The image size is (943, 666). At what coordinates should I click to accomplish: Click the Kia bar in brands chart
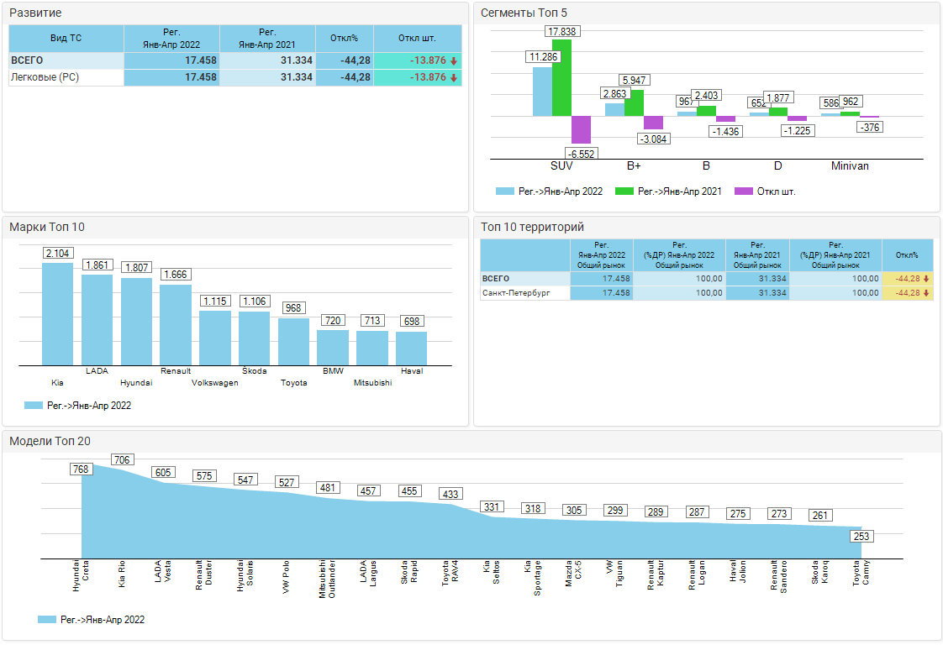pos(58,314)
